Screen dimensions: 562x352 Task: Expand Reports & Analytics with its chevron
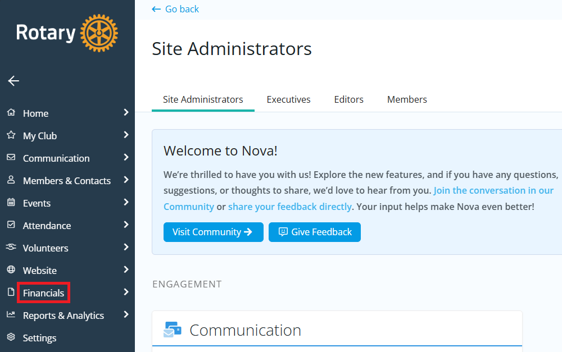pyautogui.click(x=126, y=315)
